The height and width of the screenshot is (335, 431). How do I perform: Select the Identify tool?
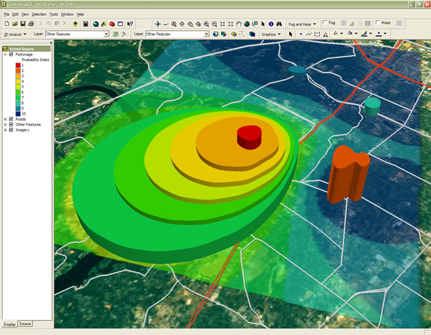[271, 24]
